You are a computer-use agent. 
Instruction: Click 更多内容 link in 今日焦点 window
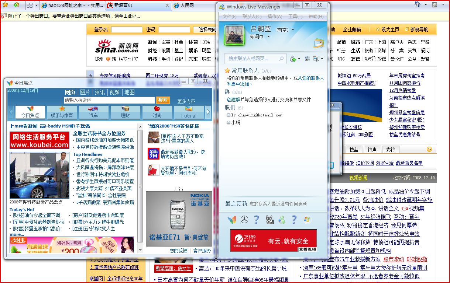coord(186,101)
